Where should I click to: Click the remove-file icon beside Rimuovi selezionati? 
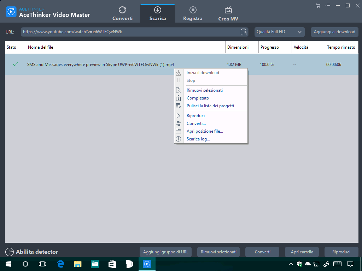point(179,90)
